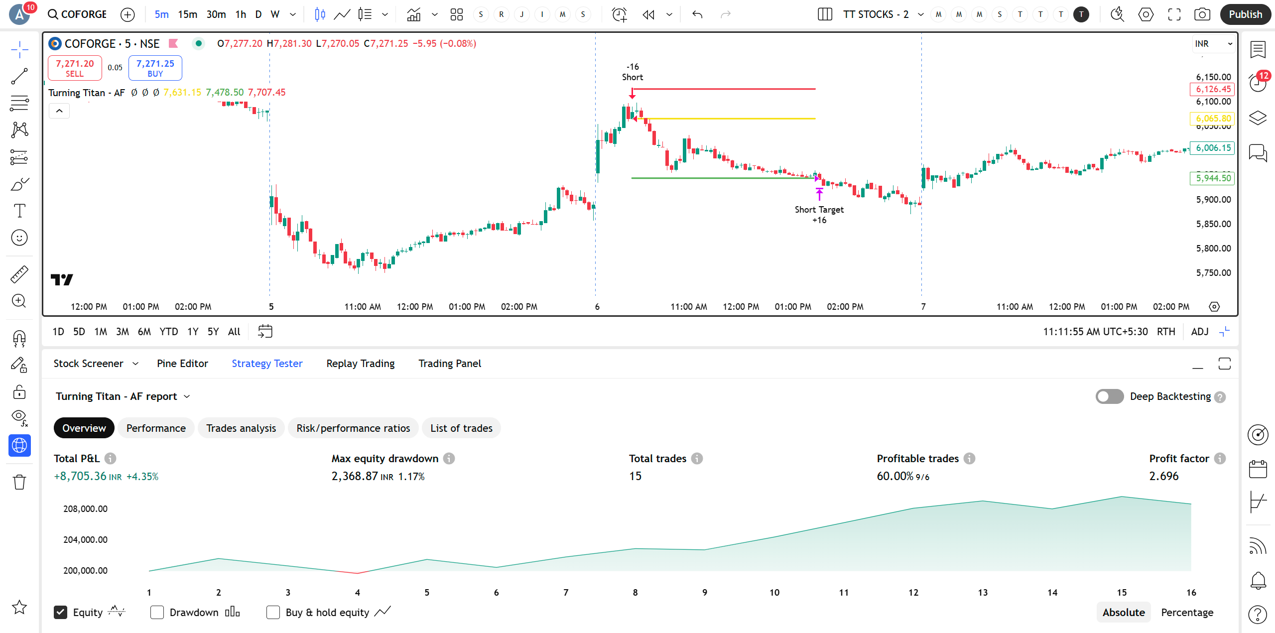Undo the last chart action
This screenshot has height=633, width=1275.
point(697,14)
